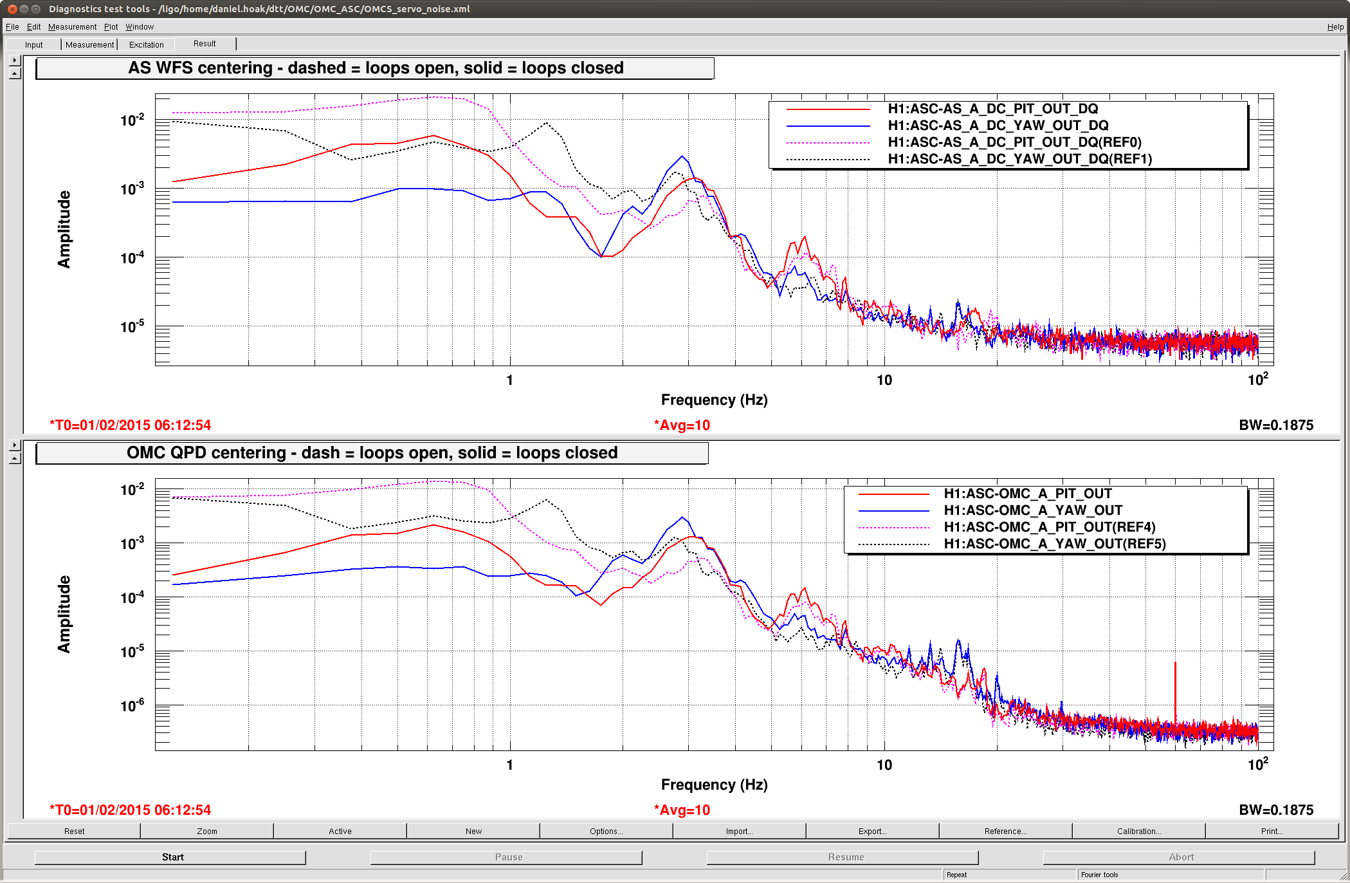The image size is (1350, 883).
Task: Click the 'AS WFS centering' plot title
Action: [x=375, y=68]
